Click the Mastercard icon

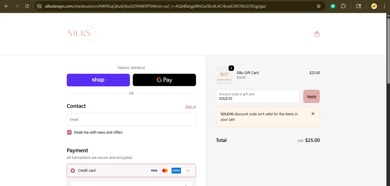click(165, 171)
